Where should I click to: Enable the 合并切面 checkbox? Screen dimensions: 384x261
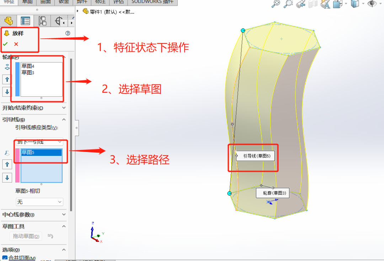click(5, 257)
